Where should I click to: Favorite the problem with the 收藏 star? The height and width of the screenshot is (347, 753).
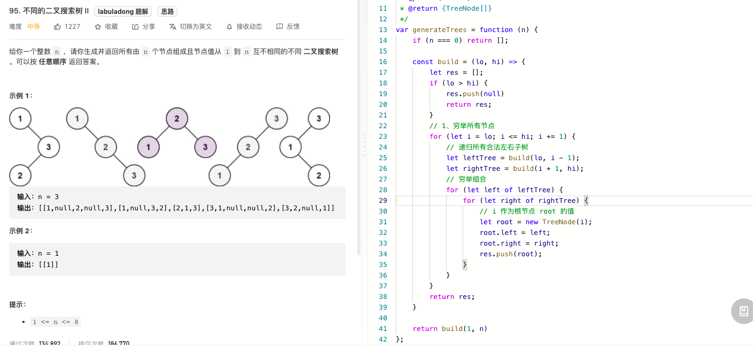[106, 27]
